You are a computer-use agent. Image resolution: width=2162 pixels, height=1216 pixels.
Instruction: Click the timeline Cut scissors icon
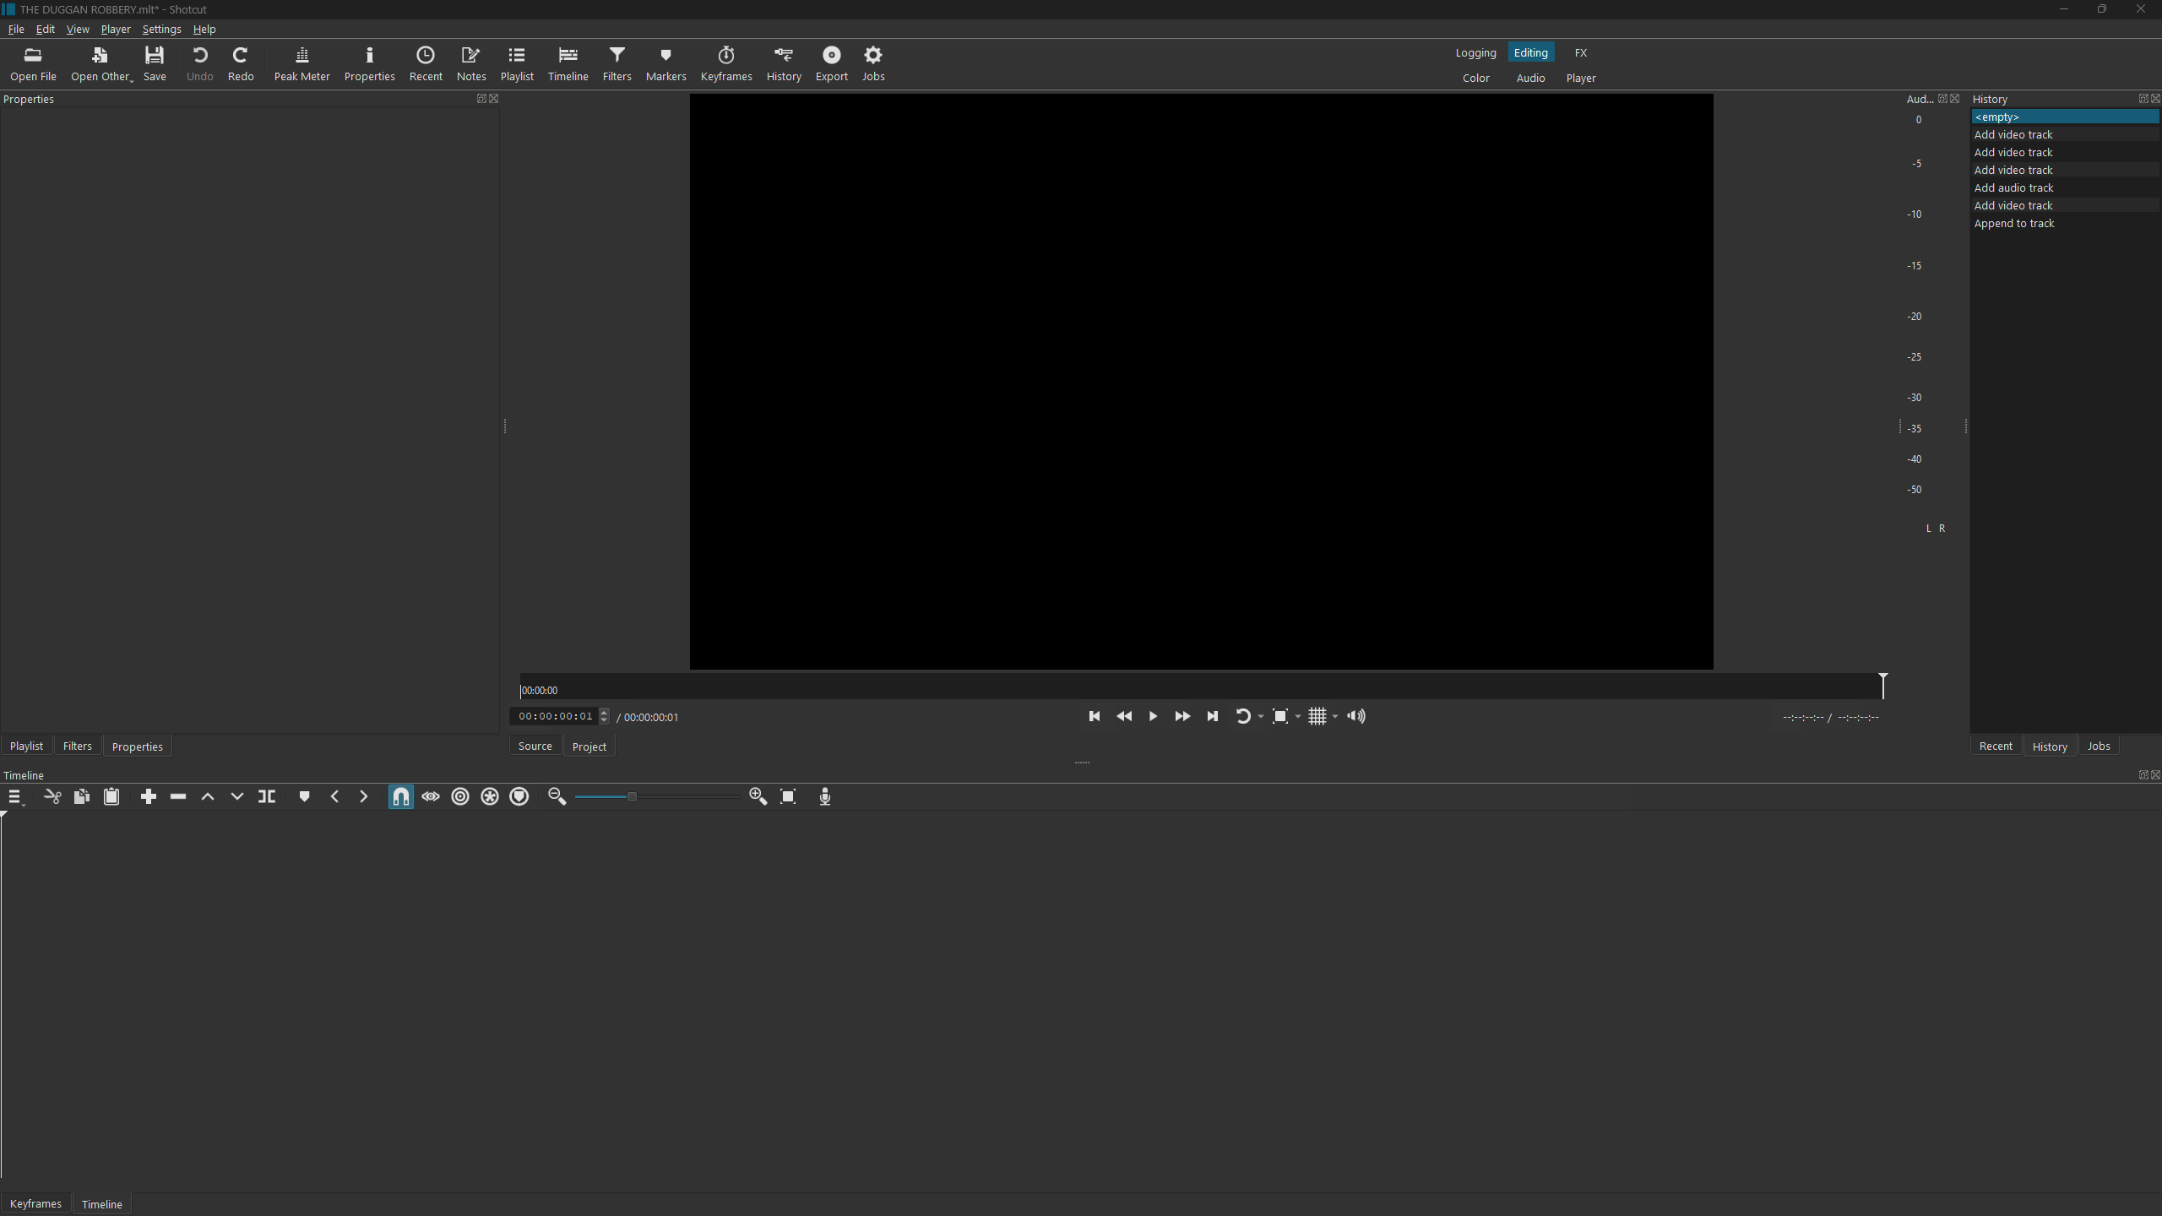point(52,796)
